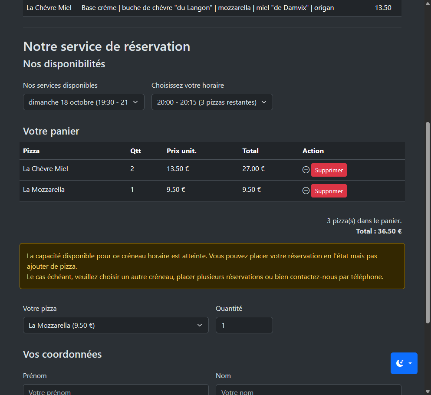This screenshot has height=395, width=431.
Task: Open the dark mode theme switcher
Action: (404, 363)
